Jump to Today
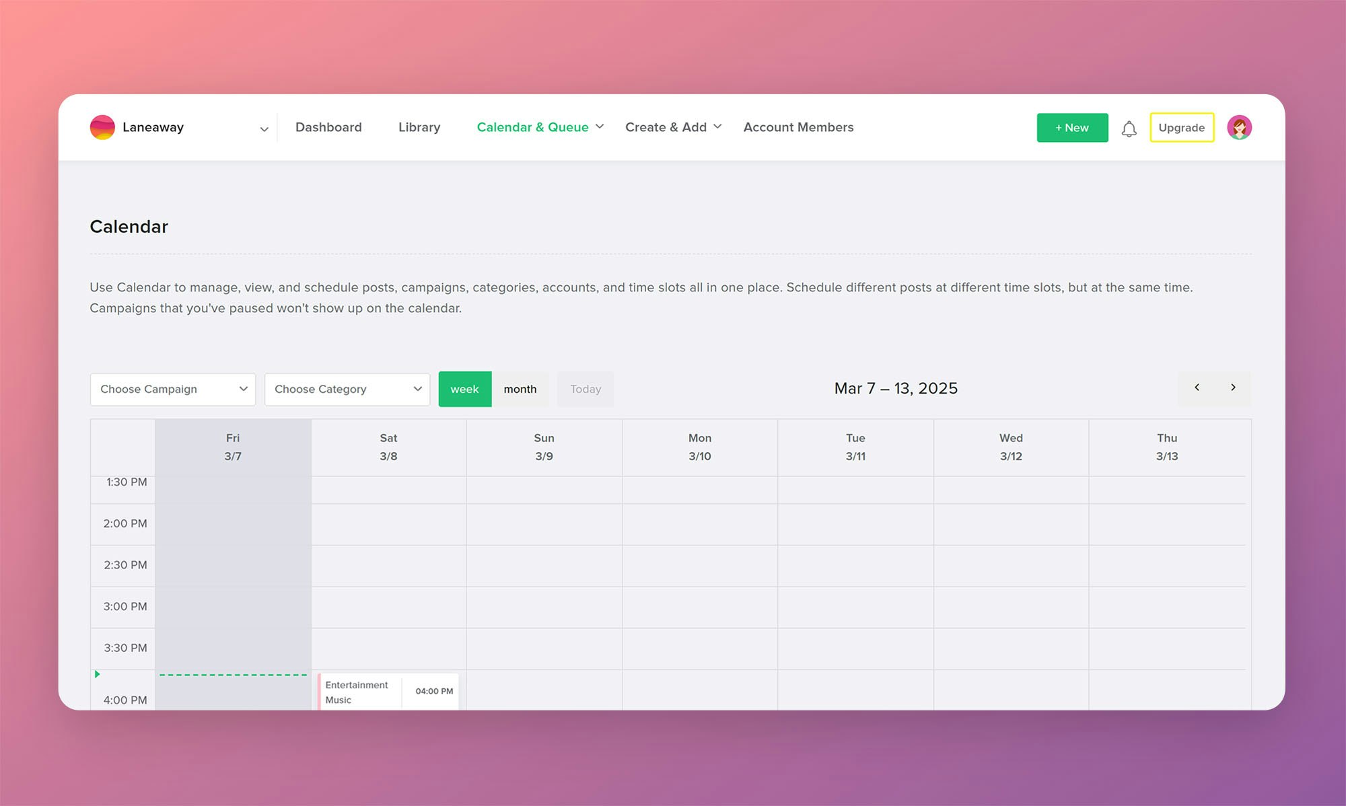The height and width of the screenshot is (806, 1346). 585,389
